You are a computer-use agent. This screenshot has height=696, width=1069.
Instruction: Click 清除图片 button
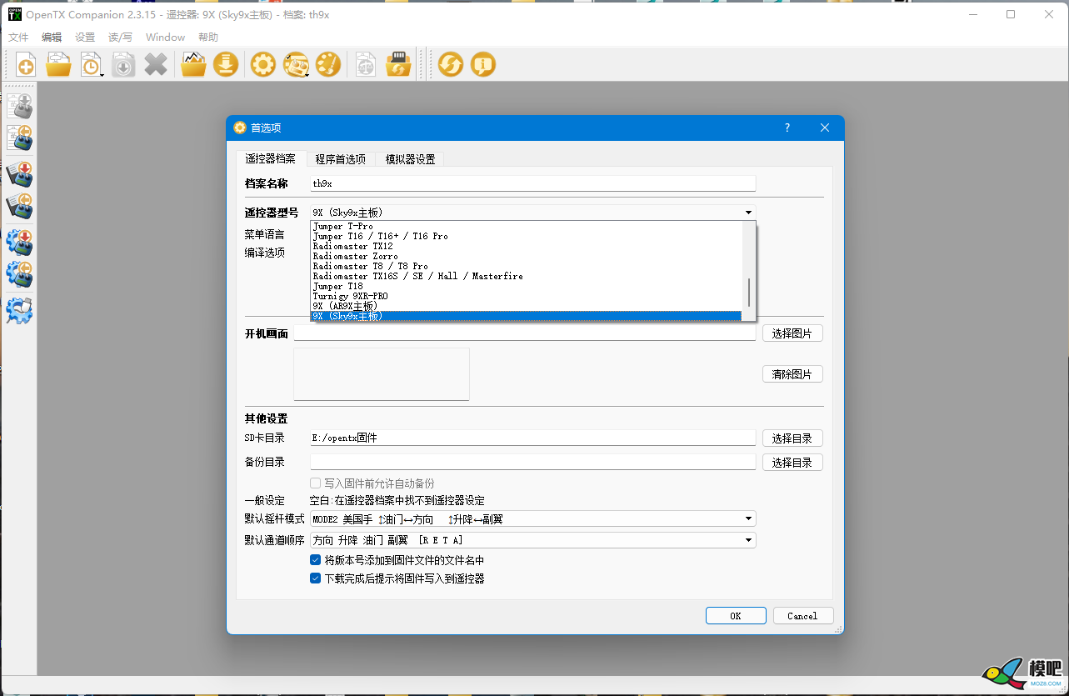(x=792, y=374)
